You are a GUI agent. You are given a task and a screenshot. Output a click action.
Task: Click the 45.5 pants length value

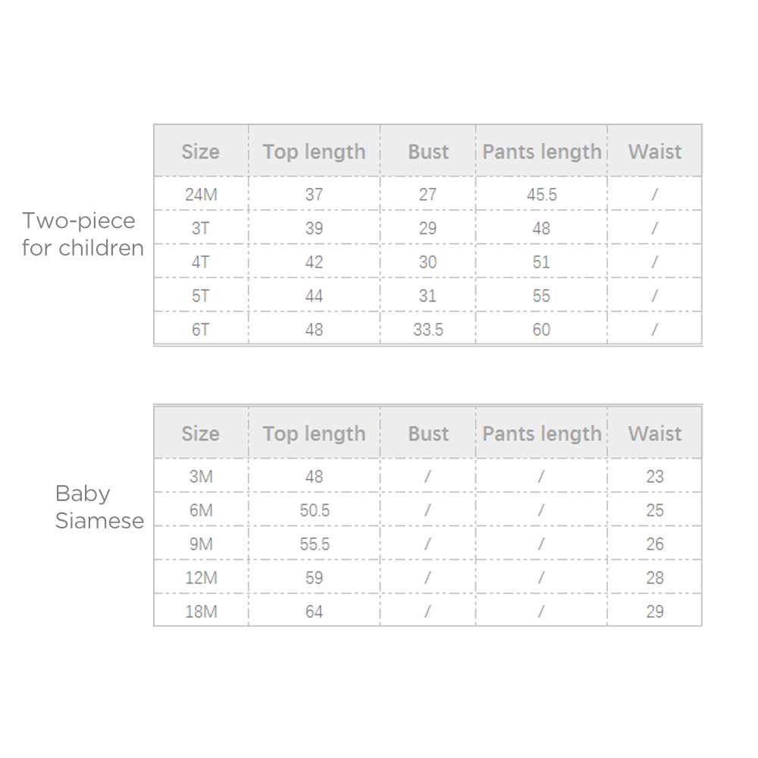[541, 195]
